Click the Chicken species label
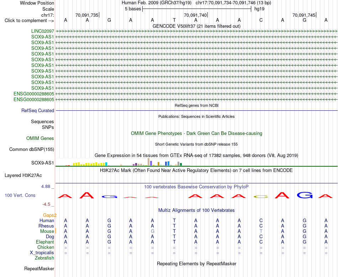Image resolution: width=338 pixels, height=277 pixels. (x=46, y=247)
